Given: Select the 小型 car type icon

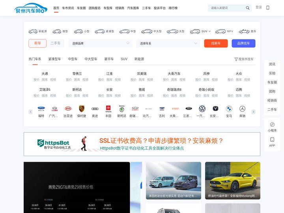Looking at the screenshot, I should [x=78, y=31].
